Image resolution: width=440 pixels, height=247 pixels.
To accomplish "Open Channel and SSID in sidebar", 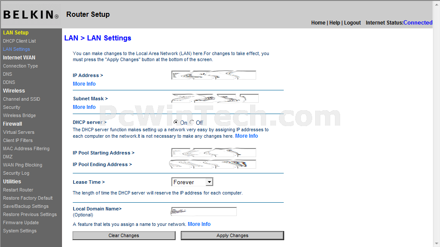I will [22, 99].
